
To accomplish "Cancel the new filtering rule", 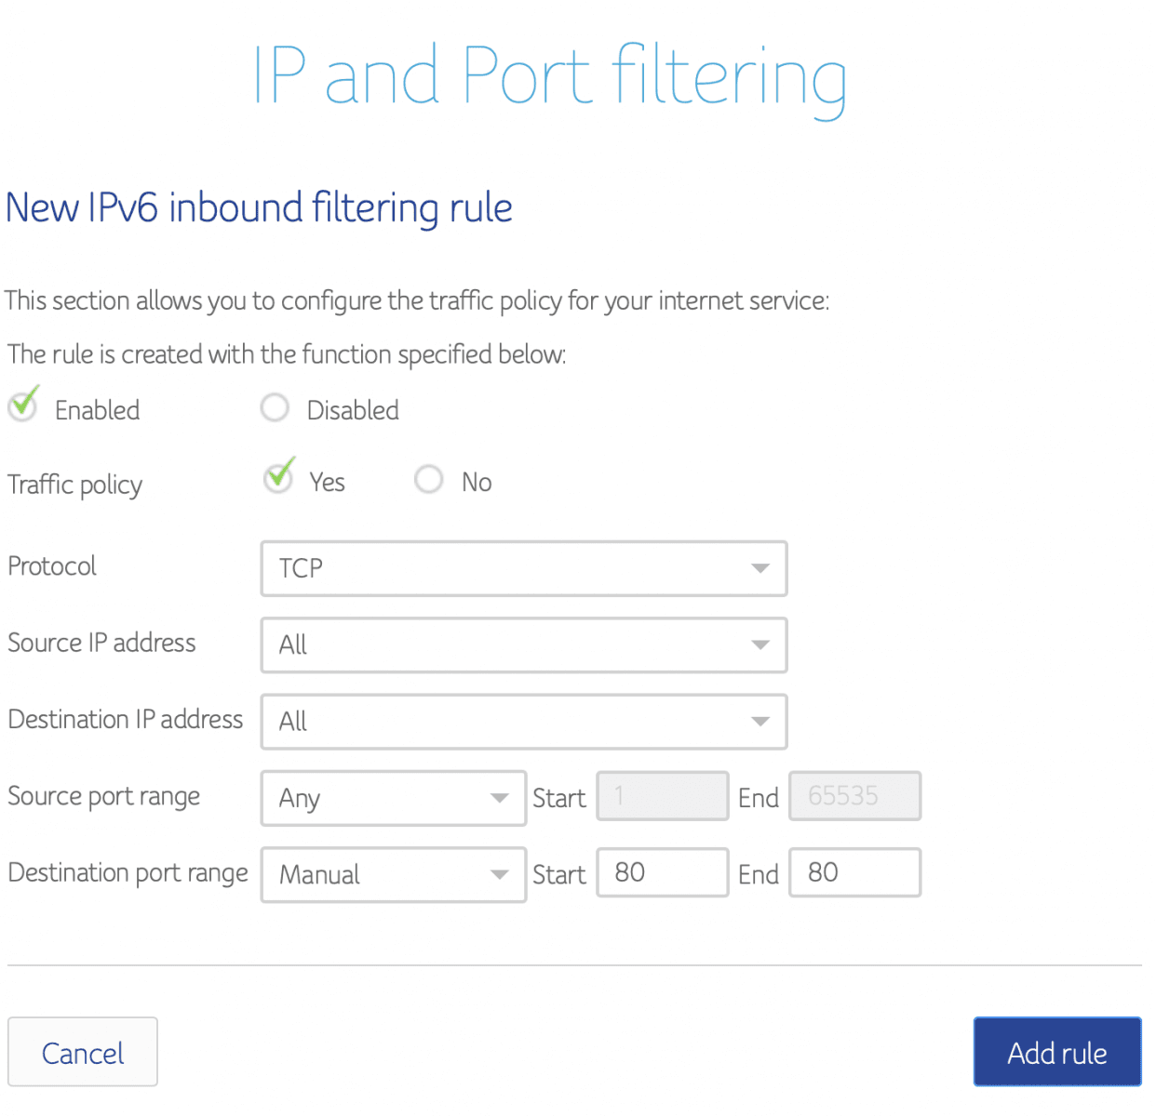I will [82, 1051].
